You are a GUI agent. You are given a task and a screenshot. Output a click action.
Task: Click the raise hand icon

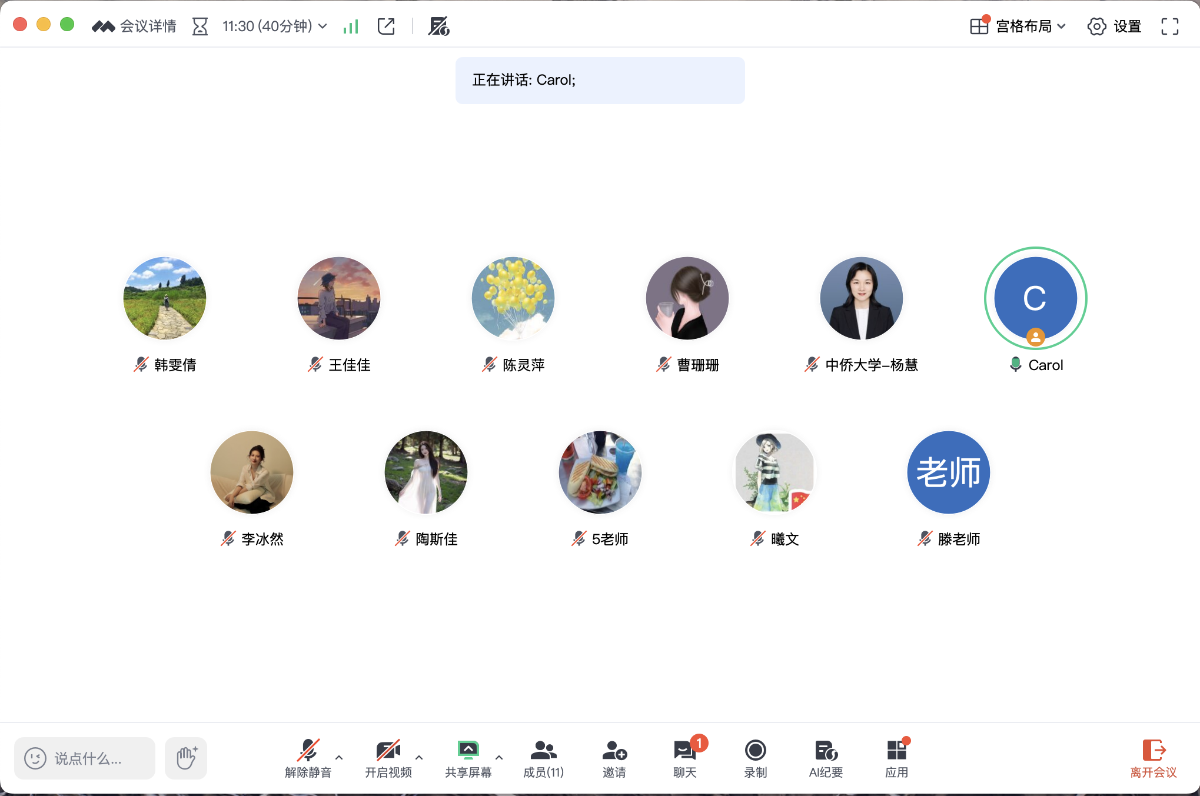(x=186, y=758)
